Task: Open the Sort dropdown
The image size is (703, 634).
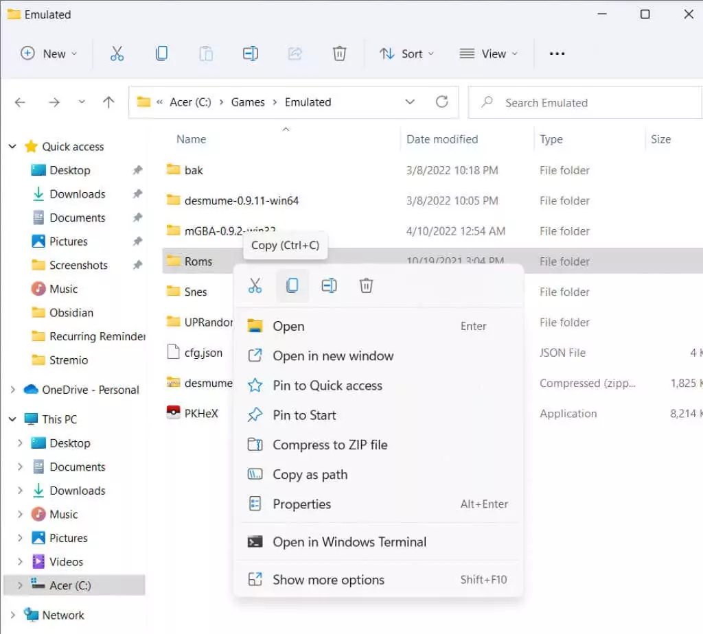Action: (406, 54)
